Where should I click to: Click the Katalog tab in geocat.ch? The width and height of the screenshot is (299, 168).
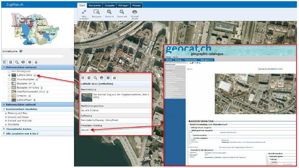pyautogui.click(x=178, y=60)
